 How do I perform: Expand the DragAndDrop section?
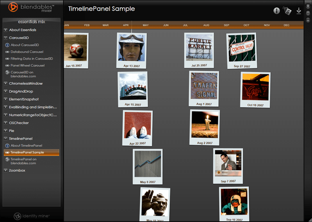pos(6,92)
